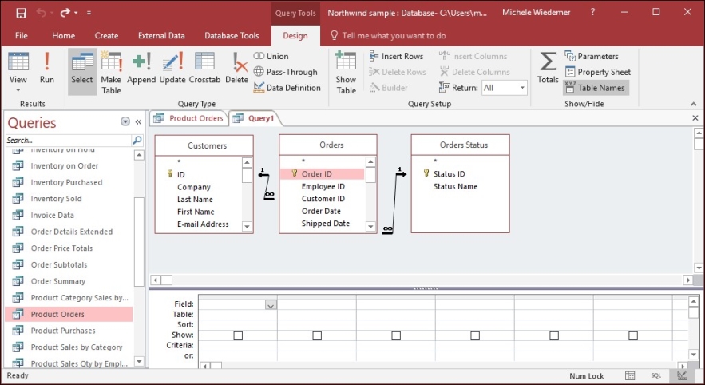
Task: Choose the Append query type
Action: click(141, 69)
